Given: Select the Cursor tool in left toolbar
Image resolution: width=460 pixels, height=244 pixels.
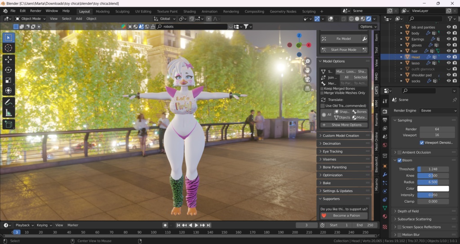Looking at the screenshot, I should (x=8, y=48).
